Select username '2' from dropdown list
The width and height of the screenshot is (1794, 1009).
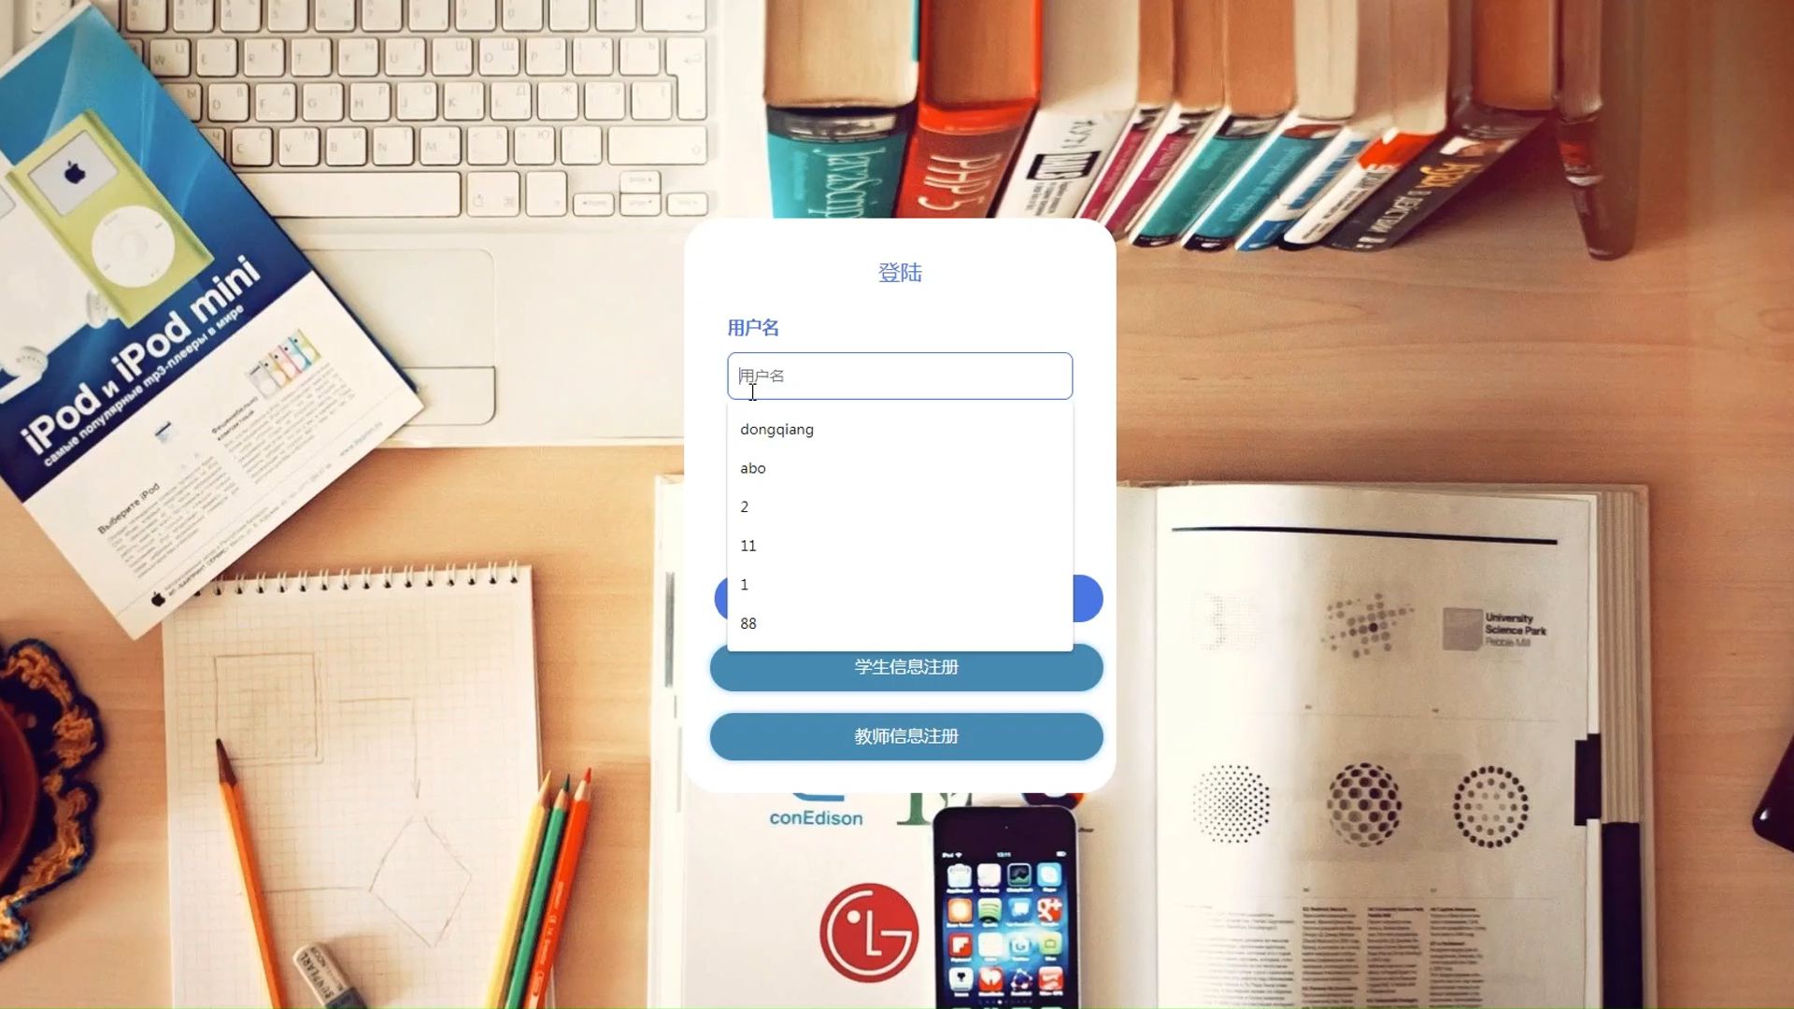pos(744,506)
